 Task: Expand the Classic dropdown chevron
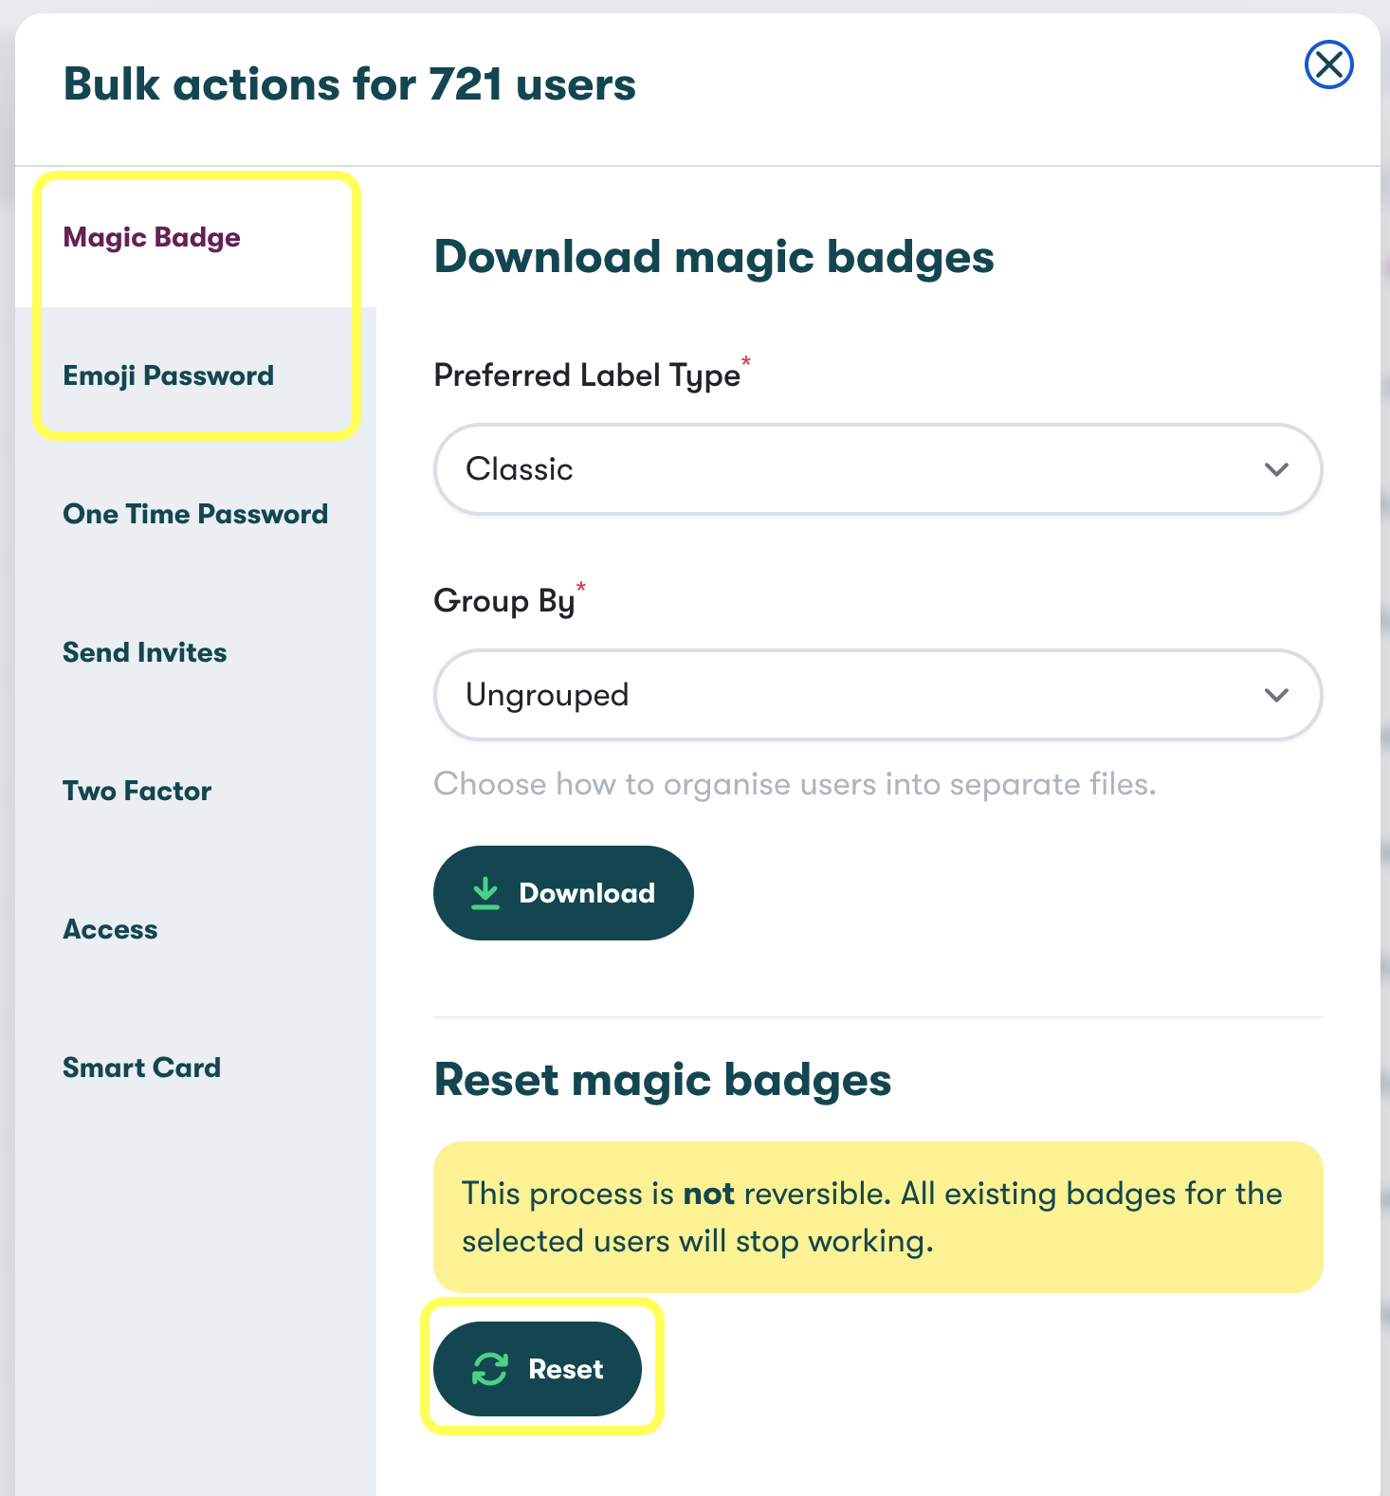click(x=1276, y=469)
